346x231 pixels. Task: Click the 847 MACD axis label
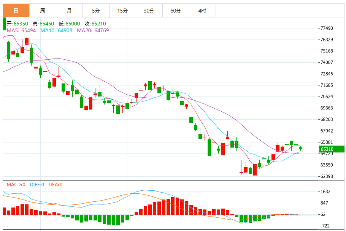click(x=324, y=203)
